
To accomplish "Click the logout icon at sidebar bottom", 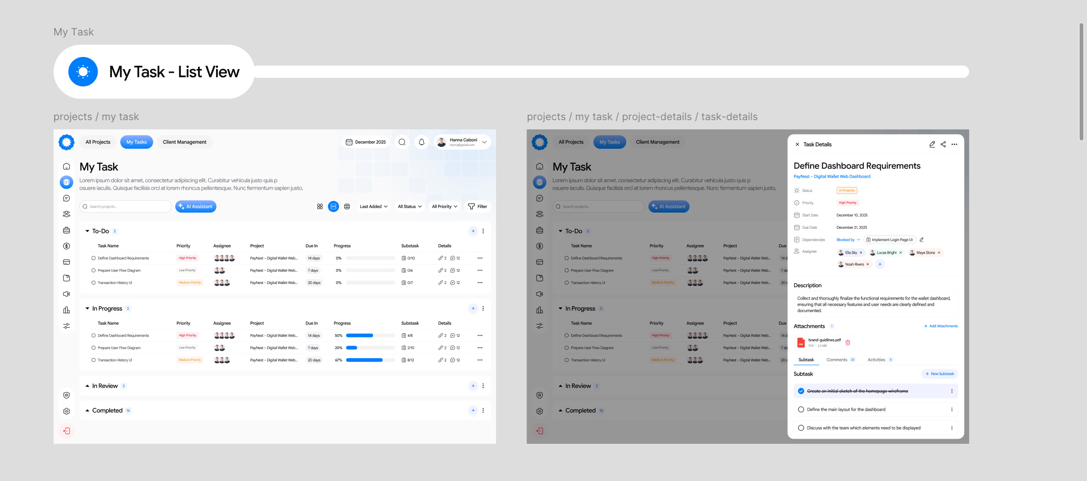I will pyautogui.click(x=66, y=431).
